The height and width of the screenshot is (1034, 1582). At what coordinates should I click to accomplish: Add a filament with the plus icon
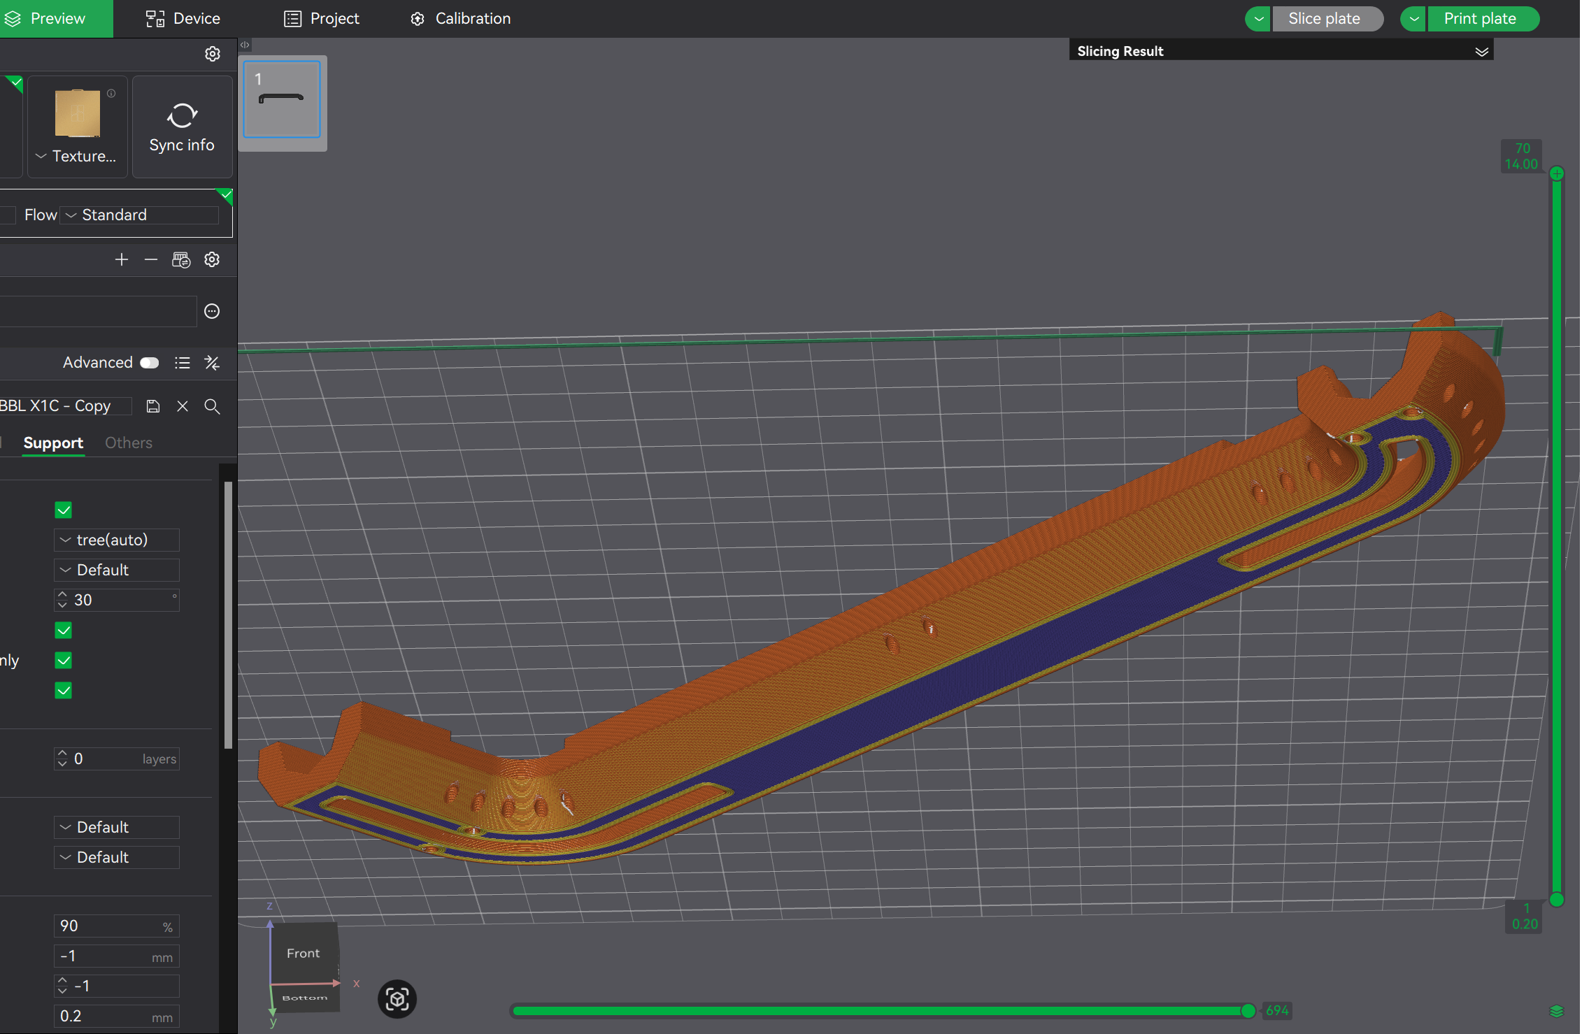point(122,260)
